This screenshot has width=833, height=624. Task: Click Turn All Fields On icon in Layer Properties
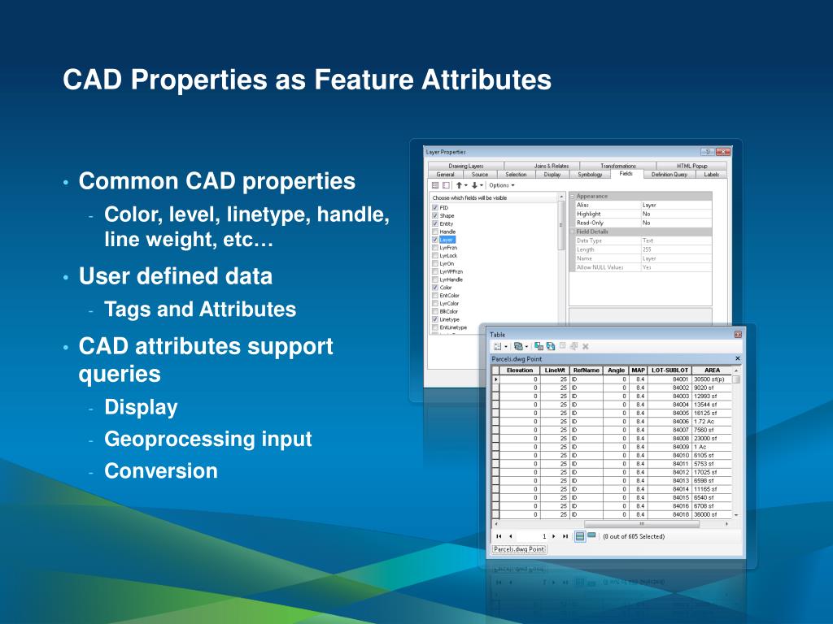[435, 185]
